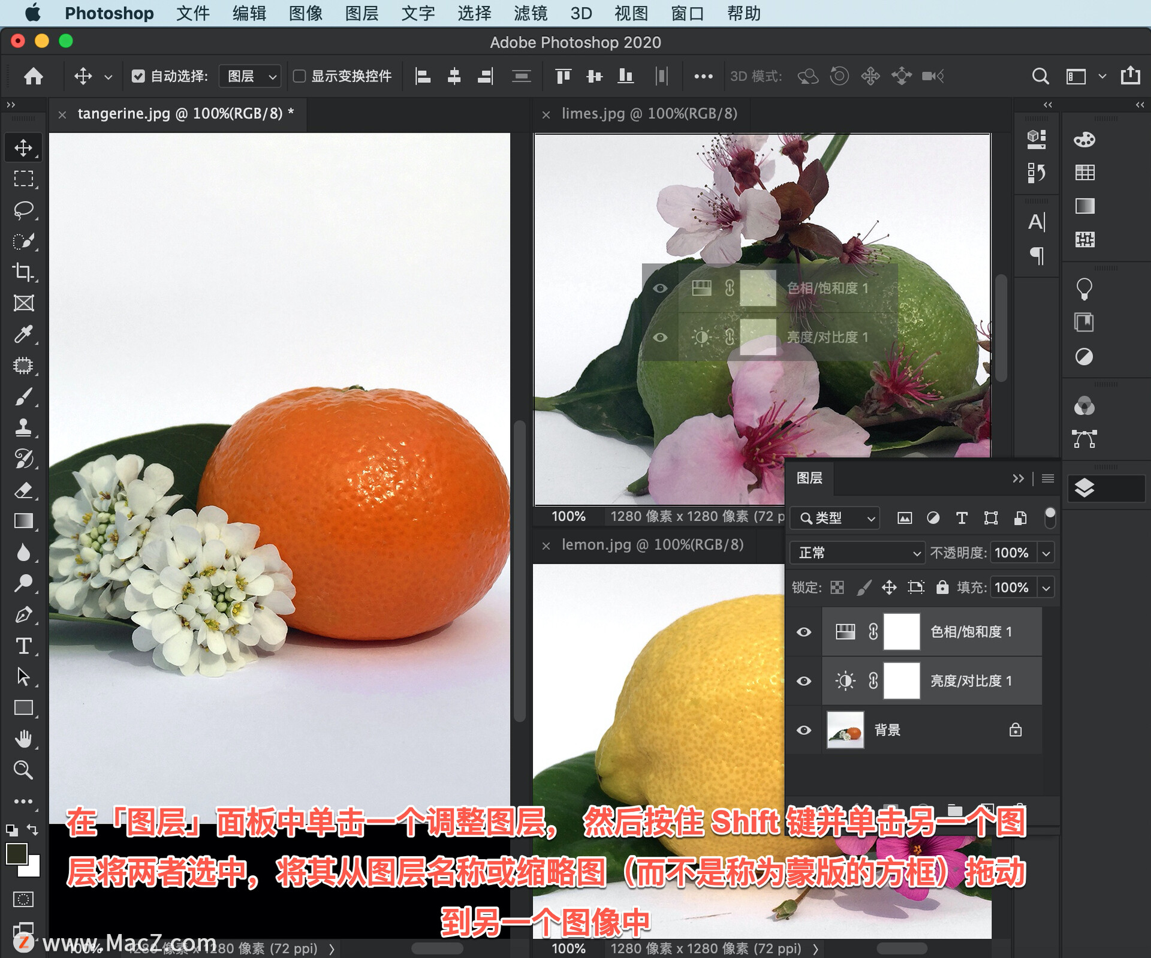Image resolution: width=1151 pixels, height=958 pixels.
Task: Uncheck the 自动选择 checkbox
Action: pos(138,76)
